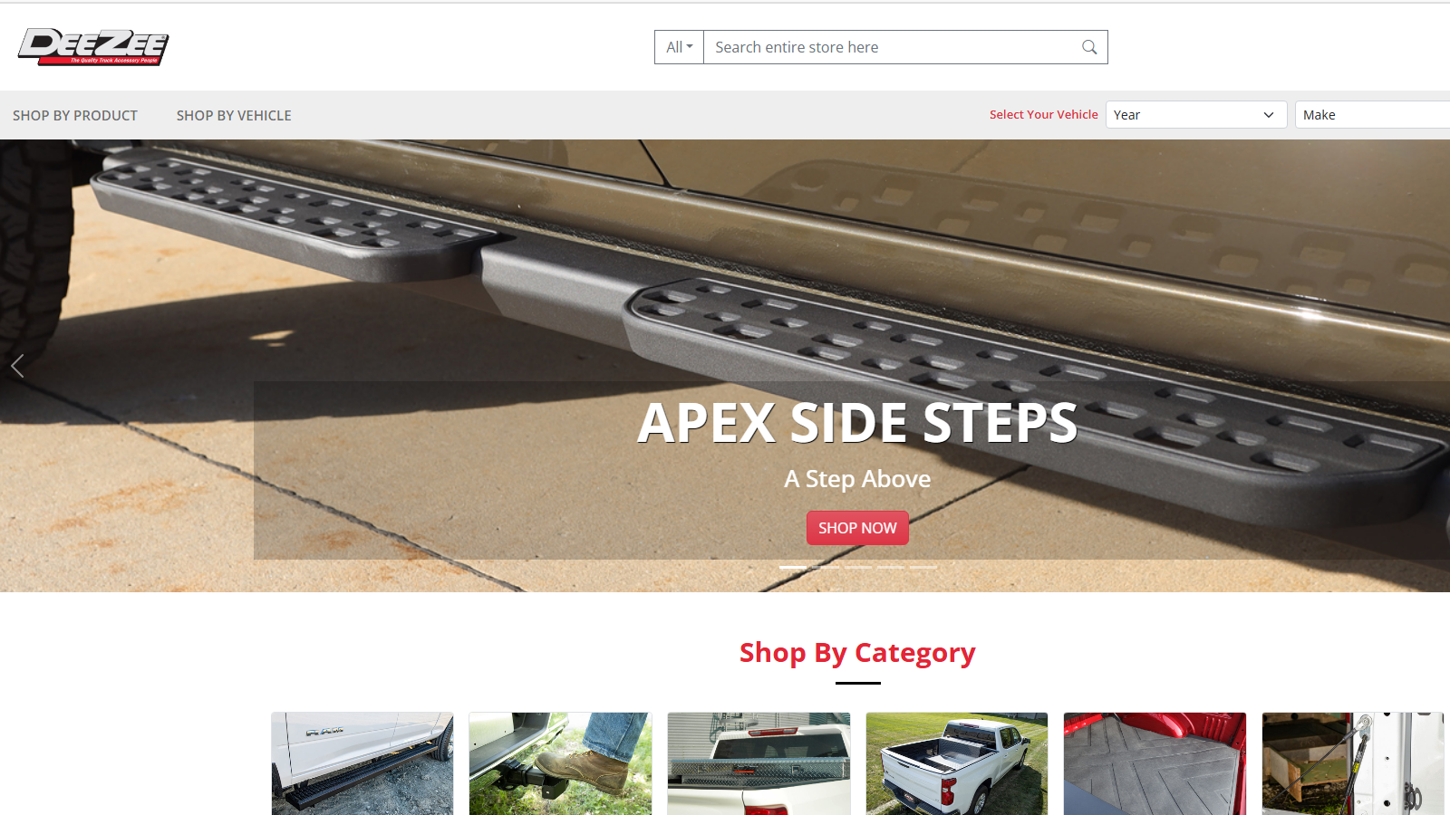Open Shop By Vehicle menu
Viewport: 1450px width, 815px height.
(234, 115)
